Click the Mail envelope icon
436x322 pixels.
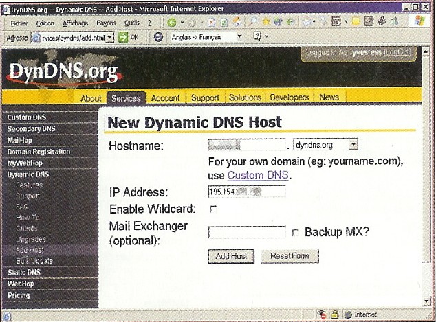click(307, 22)
